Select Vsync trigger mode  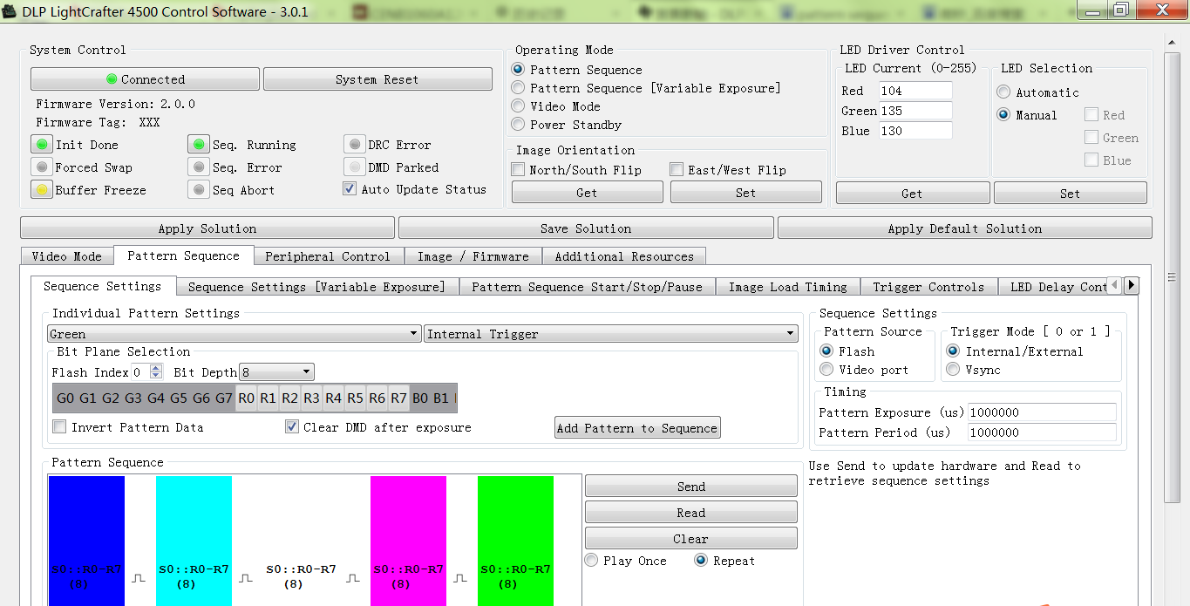(x=953, y=370)
